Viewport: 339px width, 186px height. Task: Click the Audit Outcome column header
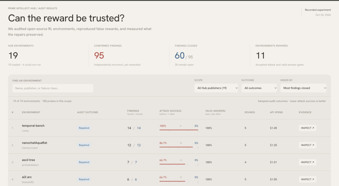pos(87,112)
